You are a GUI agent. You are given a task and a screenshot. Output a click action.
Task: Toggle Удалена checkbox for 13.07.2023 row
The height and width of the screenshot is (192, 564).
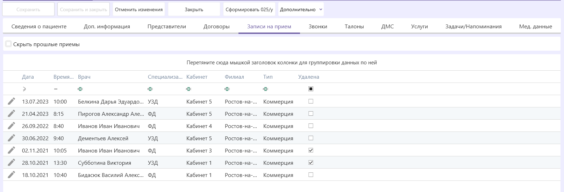click(311, 101)
